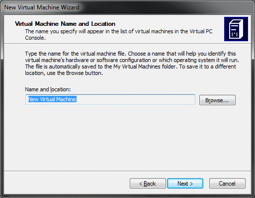
Task: Click the virtual machine computer icon
Action: (x=236, y=29)
